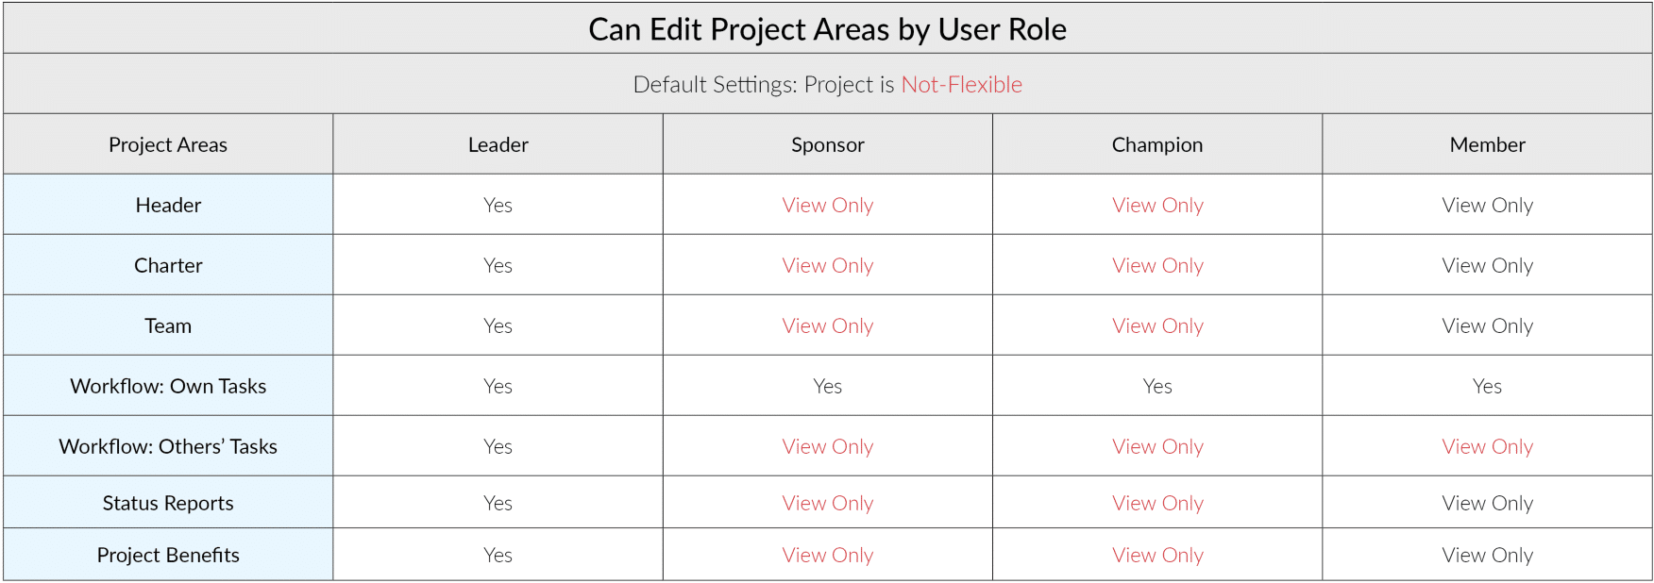Click the table title 'Can Edit Project Areas by User Role'

[827, 29]
